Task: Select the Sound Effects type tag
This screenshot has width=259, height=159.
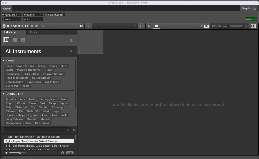Action: point(41,78)
